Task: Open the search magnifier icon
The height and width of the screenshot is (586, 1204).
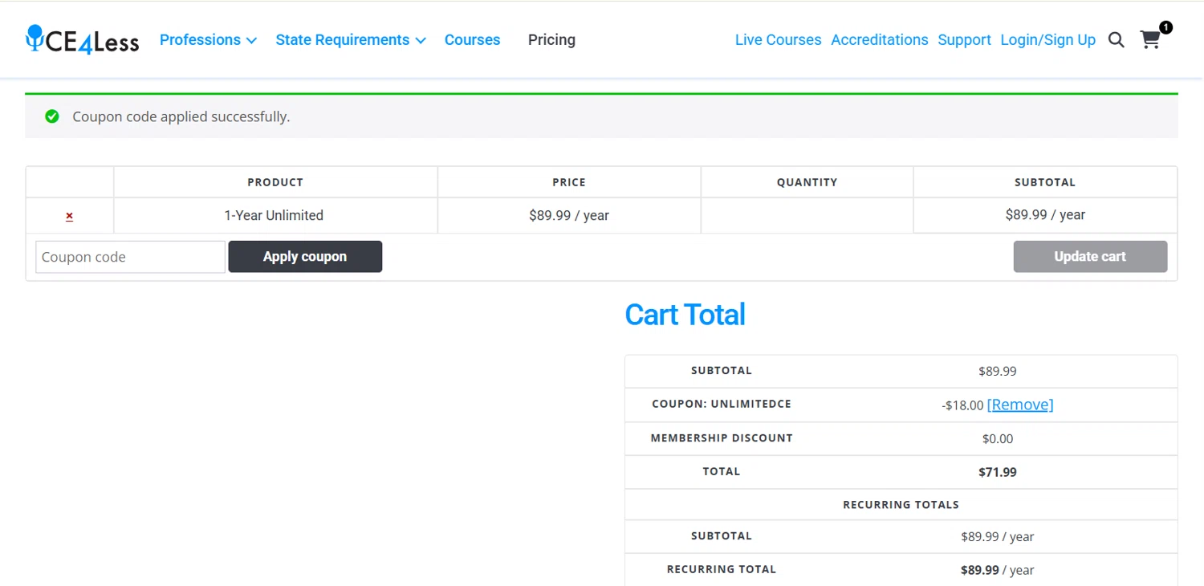Action: pyautogui.click(x=1116, y=40)
